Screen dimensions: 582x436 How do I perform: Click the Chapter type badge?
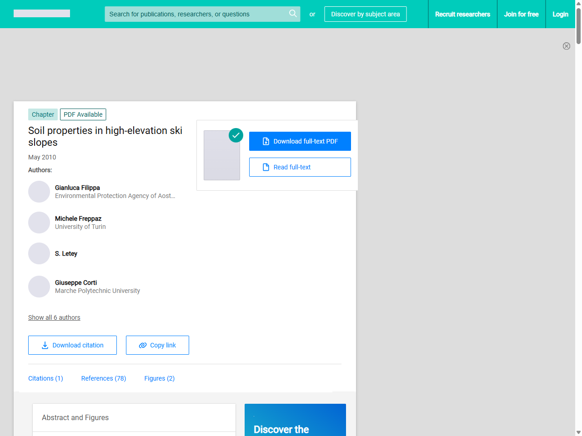(43, 114)
